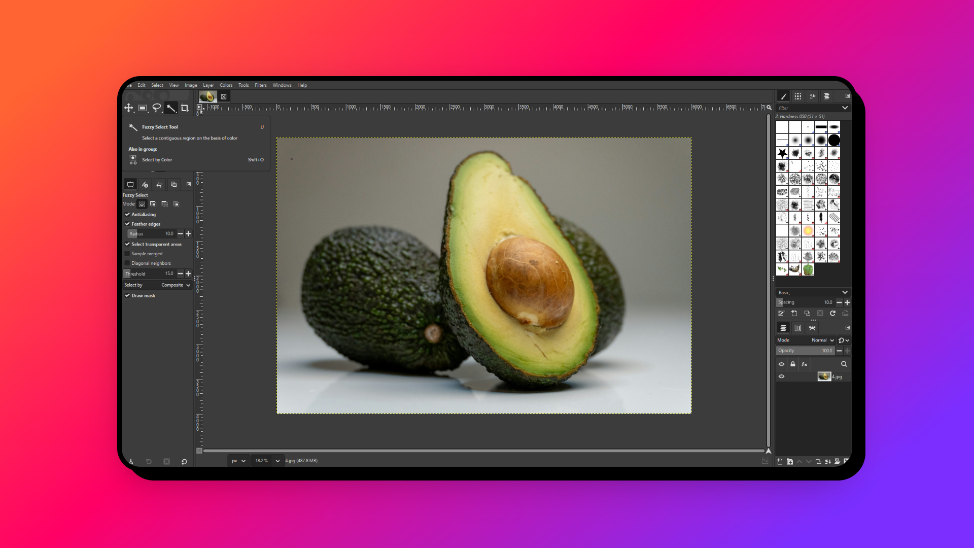Open the Colors menu
974x548 pixels.
(x=226, y=85)
